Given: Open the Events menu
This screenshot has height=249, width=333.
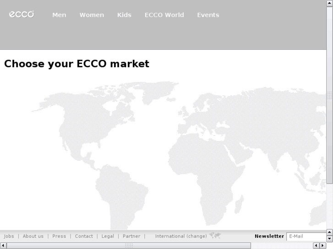Looking at the screenshot, I should click(x=208, y=15).
